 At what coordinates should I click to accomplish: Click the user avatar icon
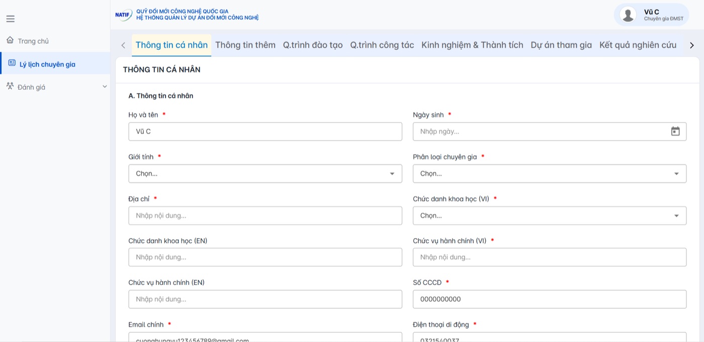pos(628,15)
